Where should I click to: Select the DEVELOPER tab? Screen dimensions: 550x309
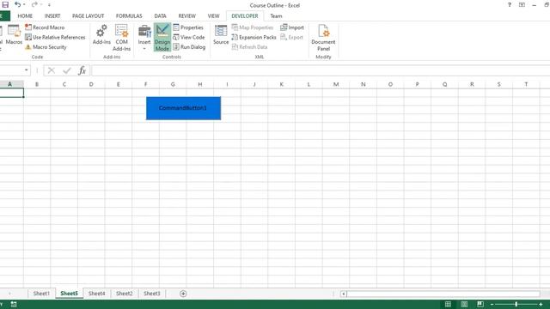245,16
